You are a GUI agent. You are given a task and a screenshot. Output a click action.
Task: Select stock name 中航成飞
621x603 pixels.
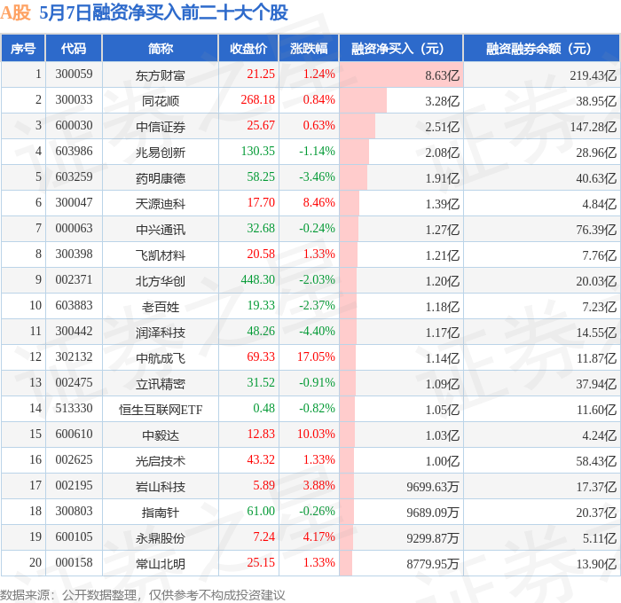click(161, 358)
